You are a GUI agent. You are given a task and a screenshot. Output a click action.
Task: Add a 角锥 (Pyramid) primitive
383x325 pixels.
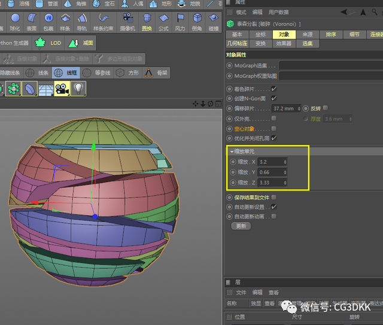pos(75,4)
